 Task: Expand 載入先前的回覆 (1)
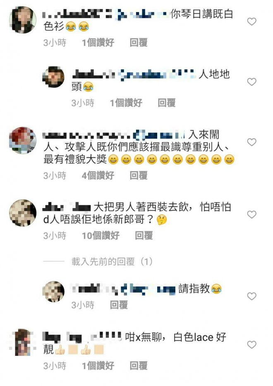pyautogui.click(x=112, y=261)
